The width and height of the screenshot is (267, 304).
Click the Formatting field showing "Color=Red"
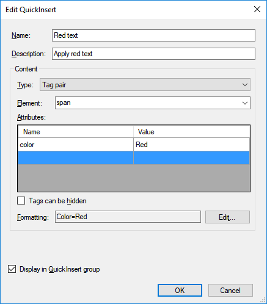128,217
